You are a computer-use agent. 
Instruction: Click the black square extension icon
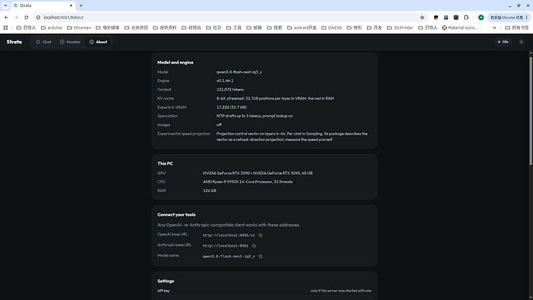pyautogui.click(x=457, y=17)
